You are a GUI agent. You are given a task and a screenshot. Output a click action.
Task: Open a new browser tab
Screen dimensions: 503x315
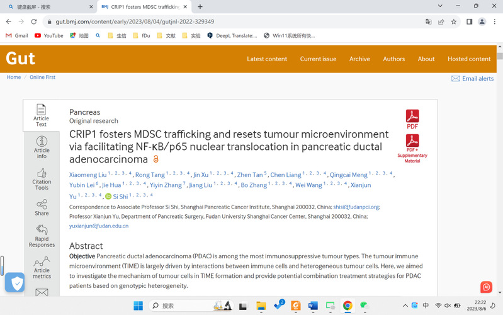tap(200, 7)
